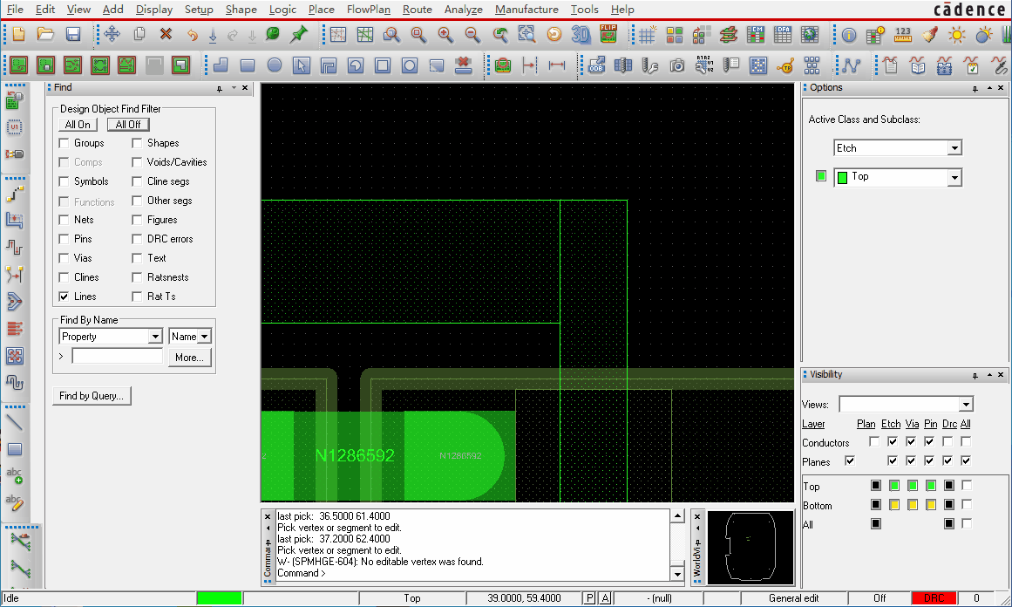This screenshot has height=607, width=1012.
Task: Click the testpoint TP icon
Action: pyautogui.click(x=784, y=65)
